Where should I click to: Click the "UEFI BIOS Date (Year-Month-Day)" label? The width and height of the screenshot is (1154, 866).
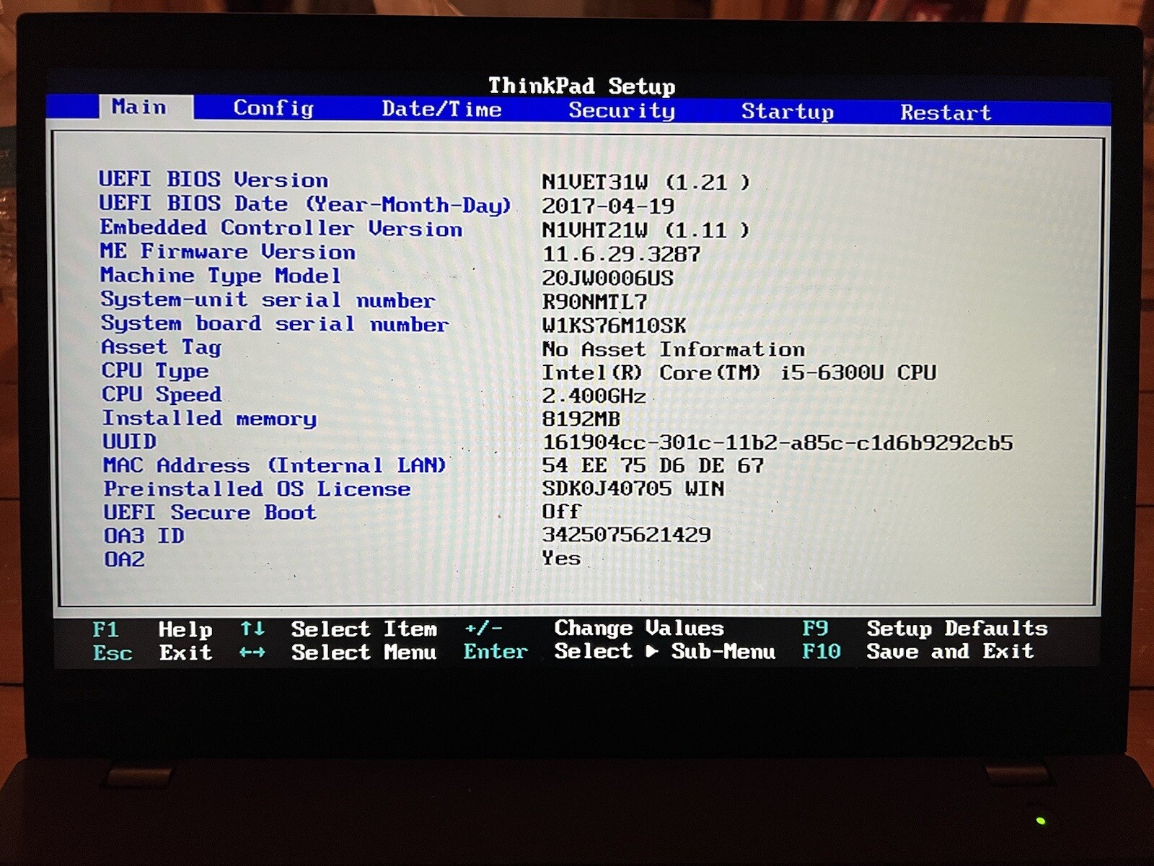point(305,204)
